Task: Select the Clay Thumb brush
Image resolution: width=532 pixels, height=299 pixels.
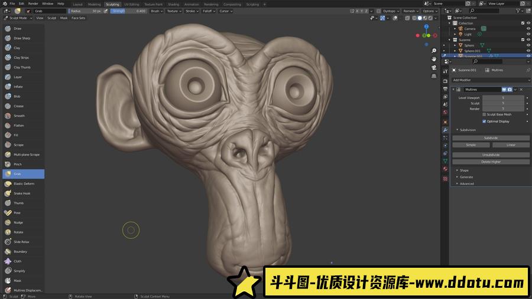Action: tap(23, 67)
